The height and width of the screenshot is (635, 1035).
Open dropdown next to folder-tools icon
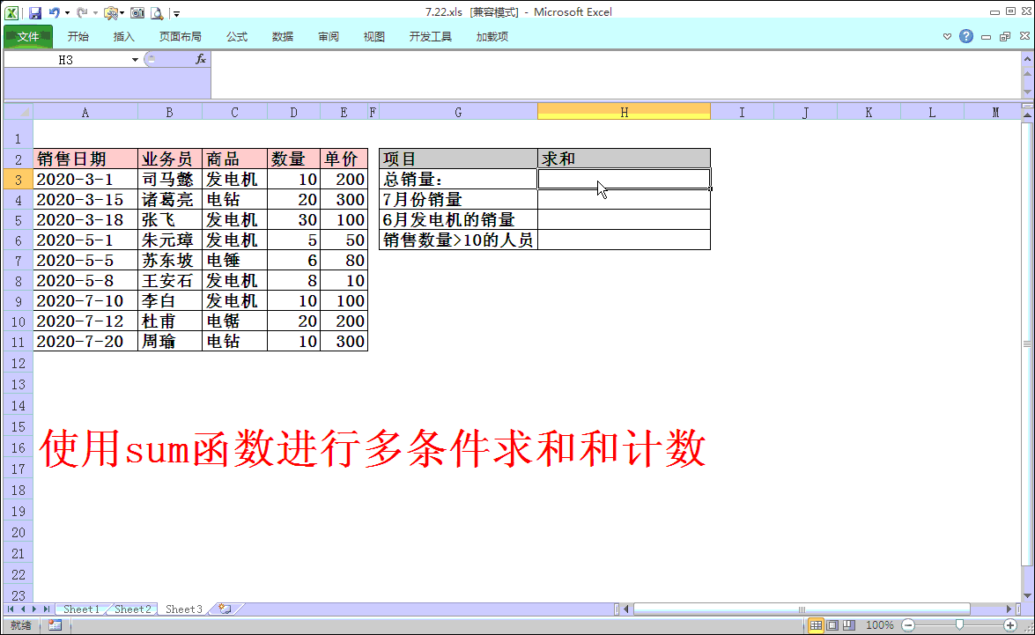122,13
